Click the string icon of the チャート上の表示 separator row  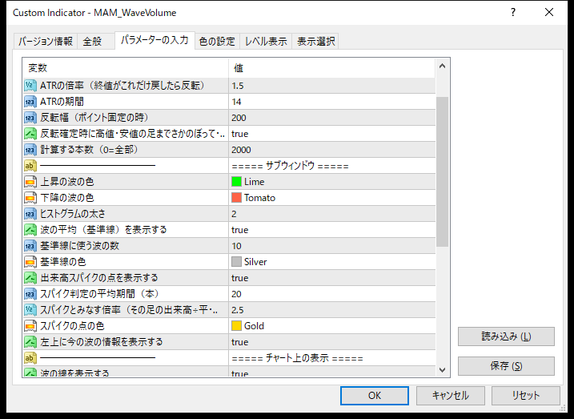click(x=30, y=358)
